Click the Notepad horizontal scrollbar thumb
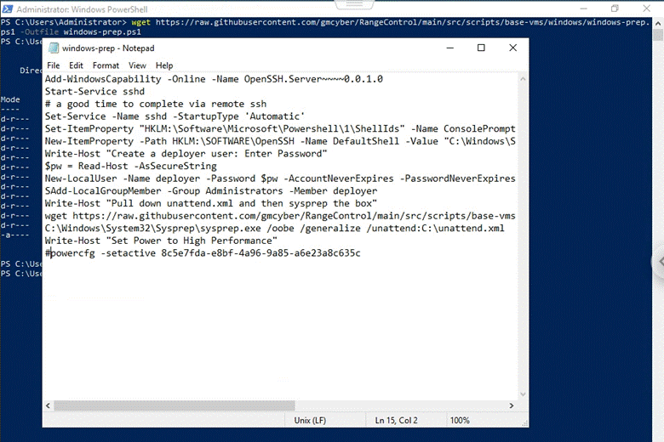 click(174, 405)
